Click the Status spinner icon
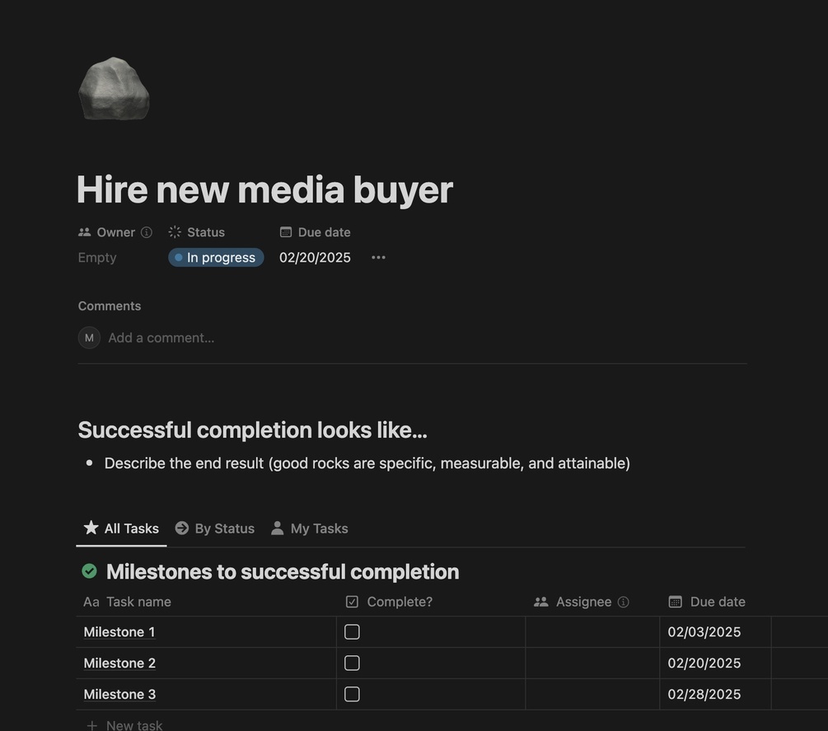828x731 pixels. click(175, 232)
